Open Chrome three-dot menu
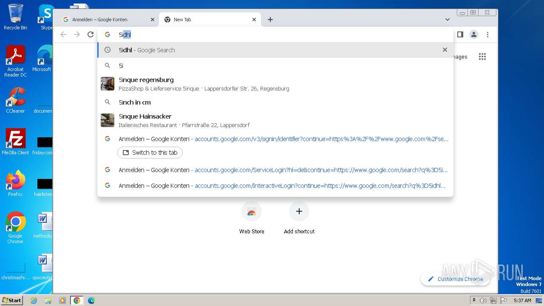 (x=488, y=34)
